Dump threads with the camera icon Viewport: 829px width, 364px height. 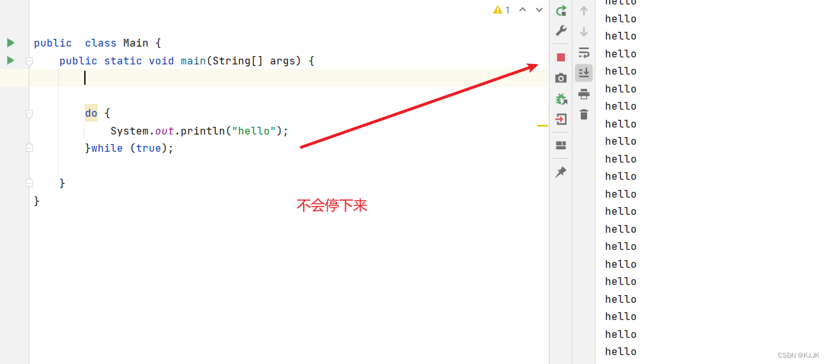pyautogui.click(x=561, y=78)
